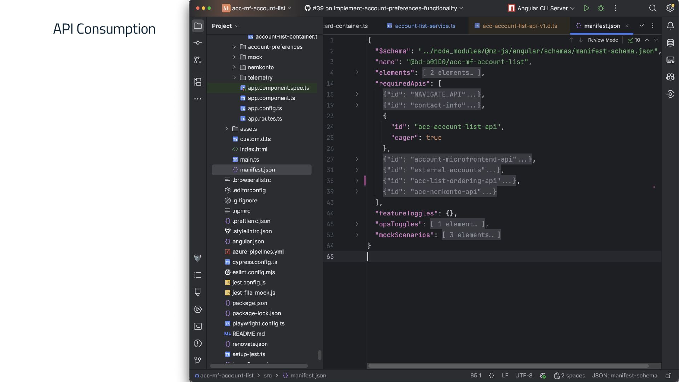679x382 pixels.
Task: Switch to the account-list-service.ts tab
Action: (x=425, y=26)
